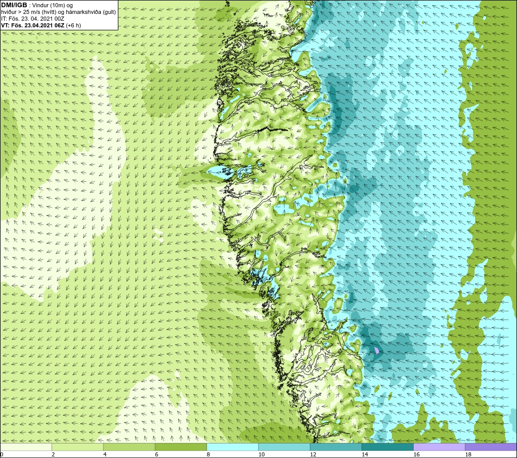Click the 'VT: Fös. 23.04.2021 06Z' line
This screenshot has width=517, height=458.
[x=33, y=25]
